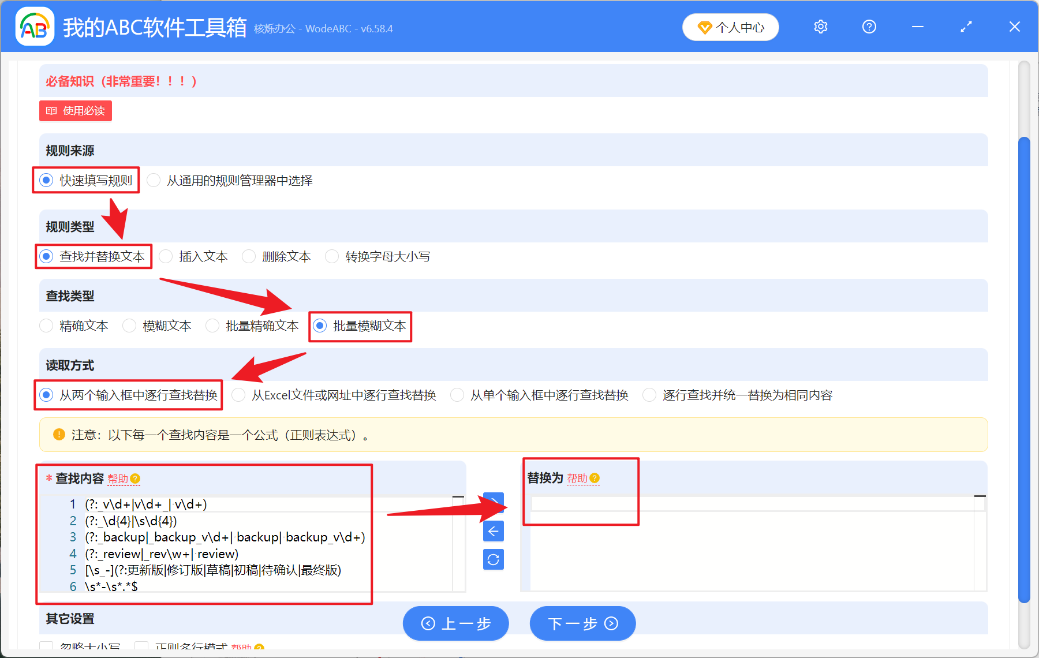Screen dimensions: 1039x658
Task: Select the 插入文本 rule type
Action: pyautogui.click(x=166, y=256)
